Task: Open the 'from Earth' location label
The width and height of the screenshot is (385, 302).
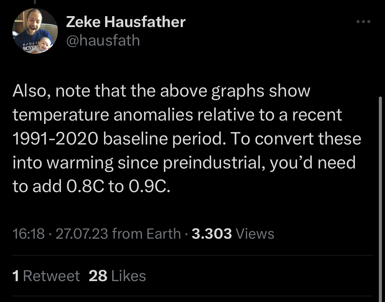Action: click(146, 234)
